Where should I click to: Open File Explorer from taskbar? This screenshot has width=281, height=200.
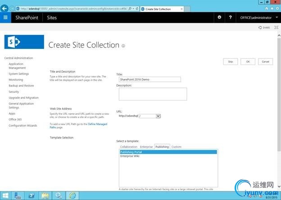click(45, 196)
